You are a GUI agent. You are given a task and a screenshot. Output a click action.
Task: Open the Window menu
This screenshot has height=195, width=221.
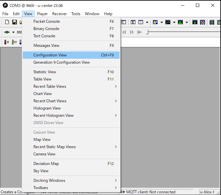(x=92, y=14)
